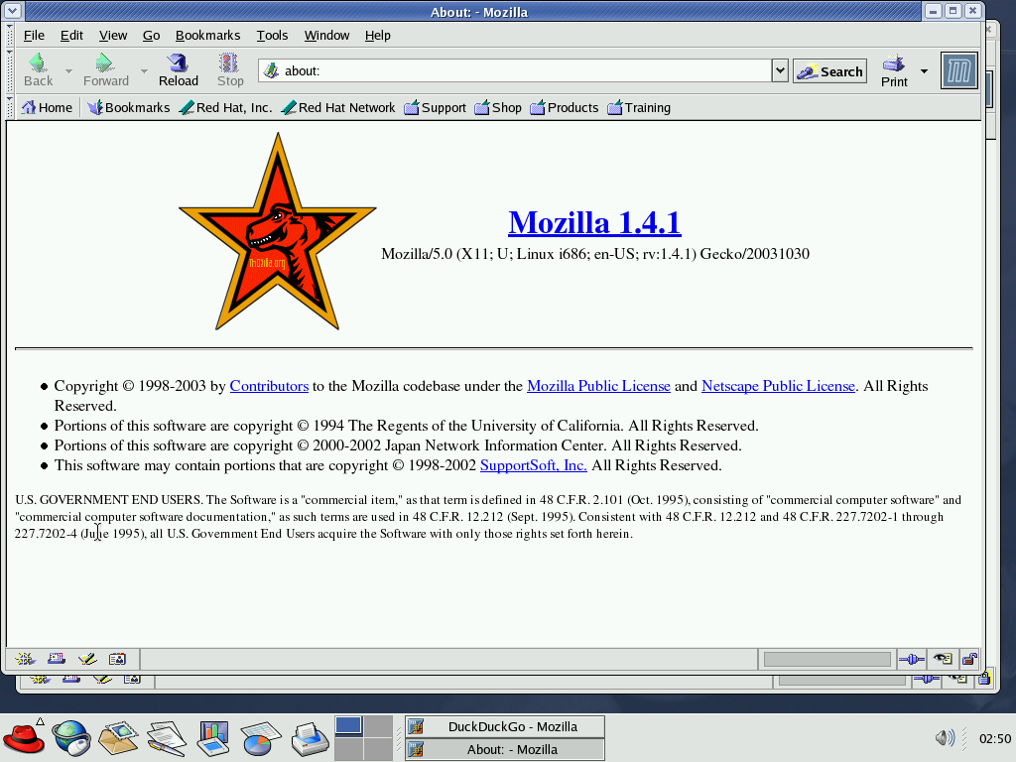Image resolution: width=1016 pixels, height=762 pixels.
Task: Open the Bookmarks folder on personal toolbar
Action: 129,107
